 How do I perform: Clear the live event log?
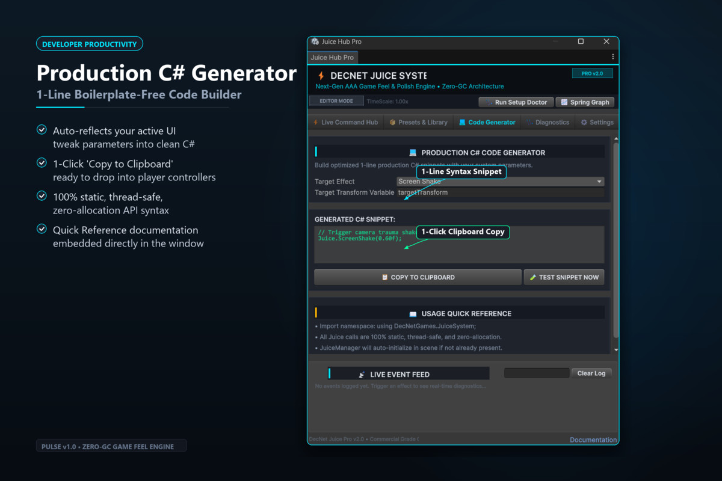[591, 373]
